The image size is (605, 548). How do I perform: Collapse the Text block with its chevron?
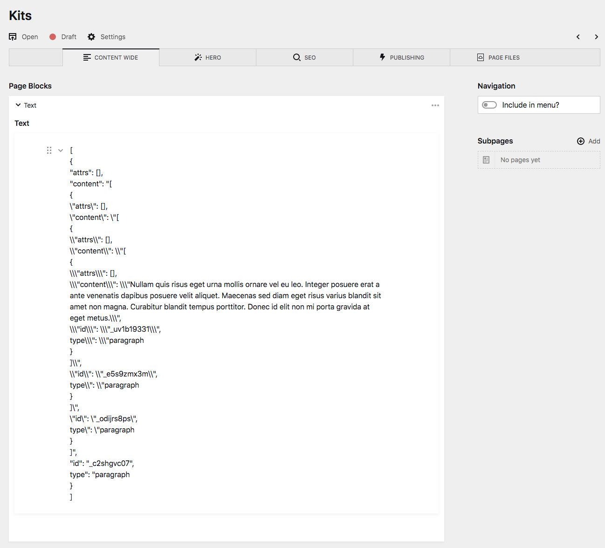point(18,105)
